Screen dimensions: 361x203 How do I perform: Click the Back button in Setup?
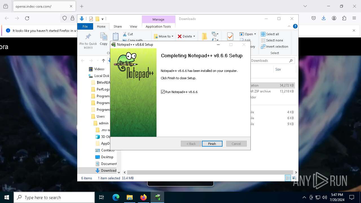tap(191, 144)
